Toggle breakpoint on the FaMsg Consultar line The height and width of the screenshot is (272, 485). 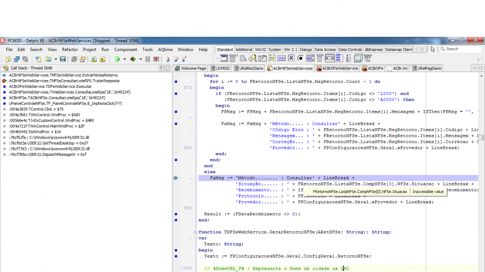tap(176, 178)
